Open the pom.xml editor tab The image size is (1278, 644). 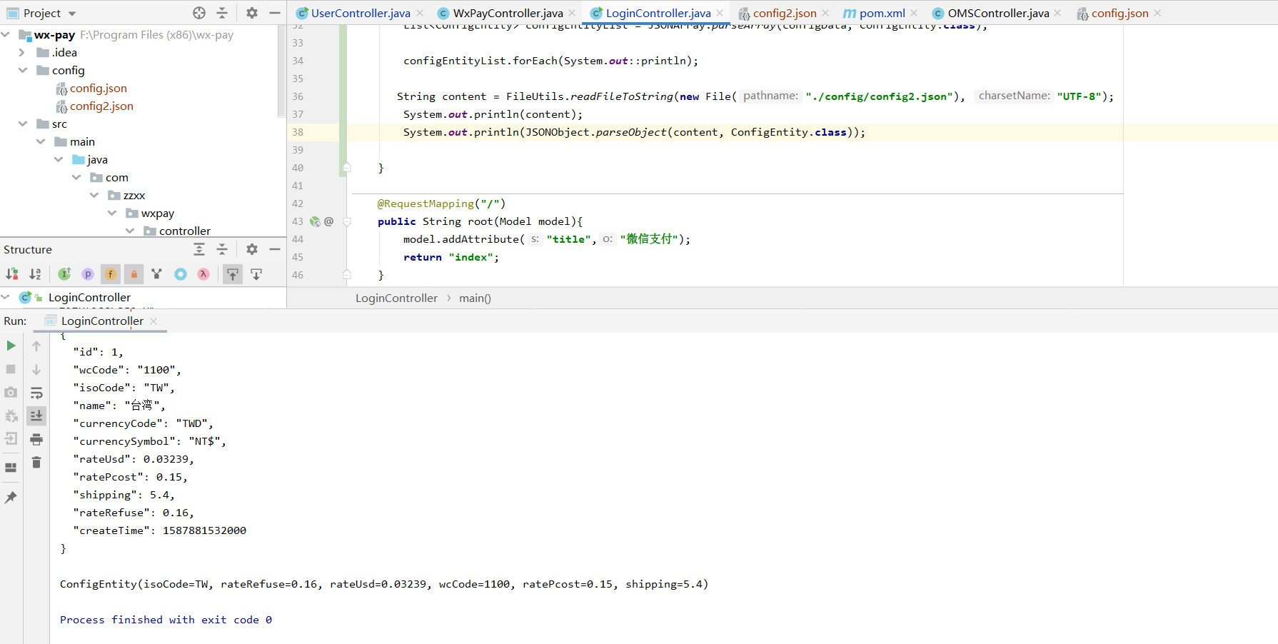pos(881,13)
